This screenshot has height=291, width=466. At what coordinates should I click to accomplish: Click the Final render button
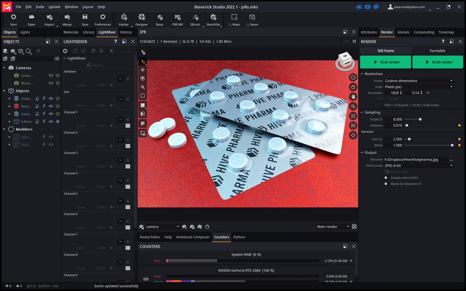point(386,62)
